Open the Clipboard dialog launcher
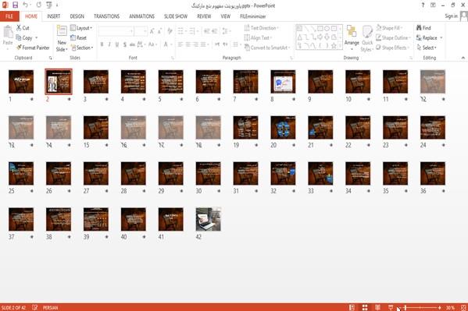Image resolution: width=468 pixels, height=311 pixels. tap(51, 58)
